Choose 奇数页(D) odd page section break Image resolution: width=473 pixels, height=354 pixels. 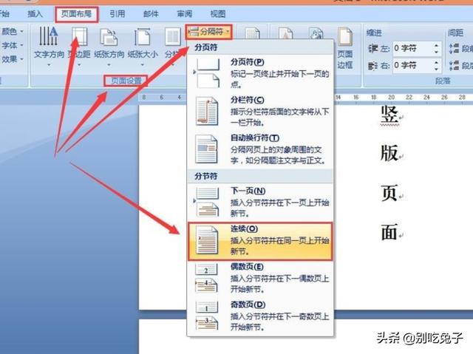tap(260, 316)
